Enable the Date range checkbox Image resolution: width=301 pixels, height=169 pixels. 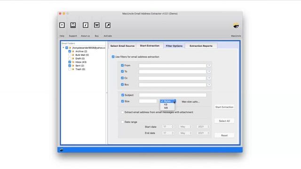coord(122,122)
